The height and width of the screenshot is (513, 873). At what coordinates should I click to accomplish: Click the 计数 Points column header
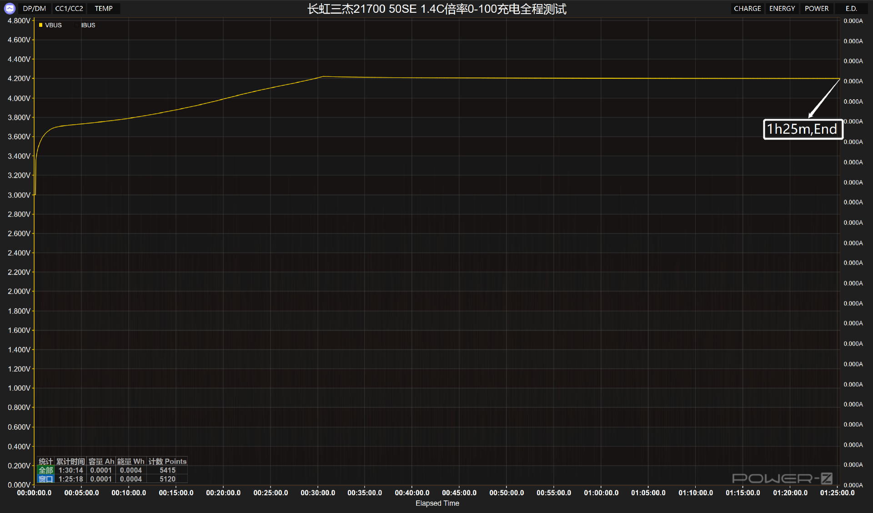tap(167, 461)
